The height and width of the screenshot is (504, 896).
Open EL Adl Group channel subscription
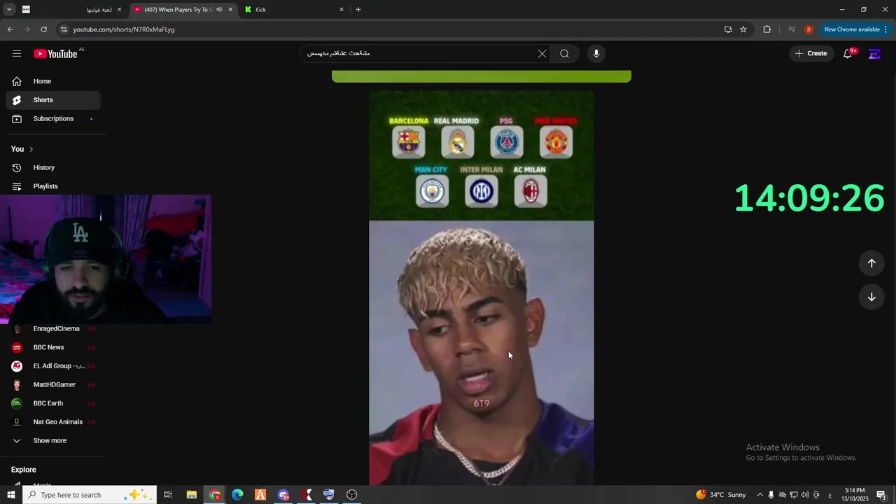pos(52,366)
